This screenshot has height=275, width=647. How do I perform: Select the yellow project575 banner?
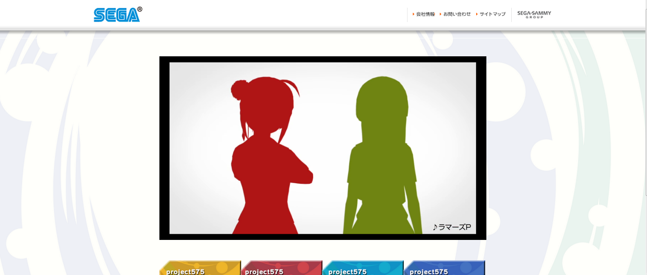(x=200, y=268)
